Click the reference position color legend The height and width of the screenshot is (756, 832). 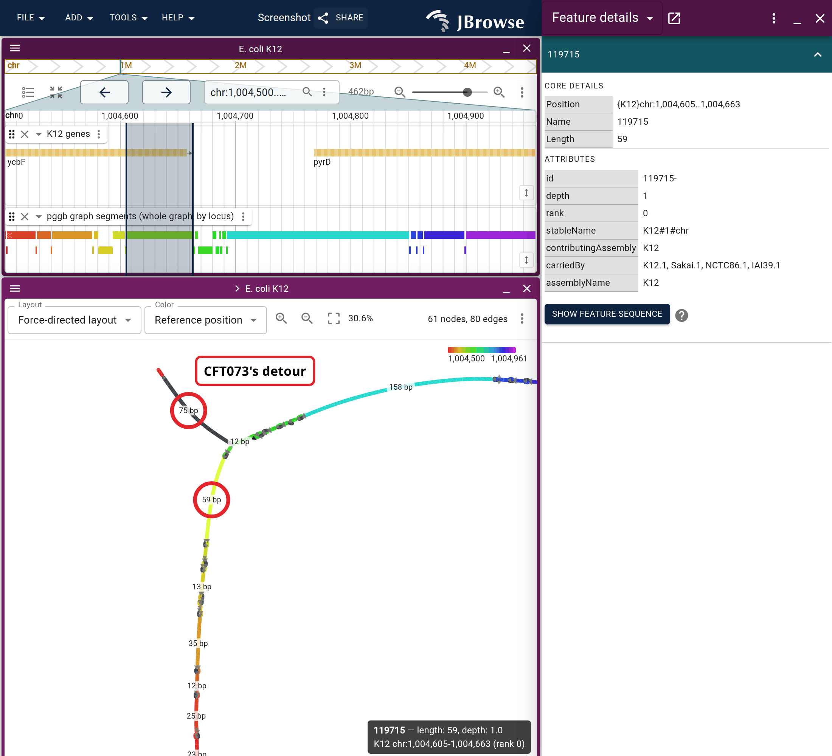tap(482, 350)
